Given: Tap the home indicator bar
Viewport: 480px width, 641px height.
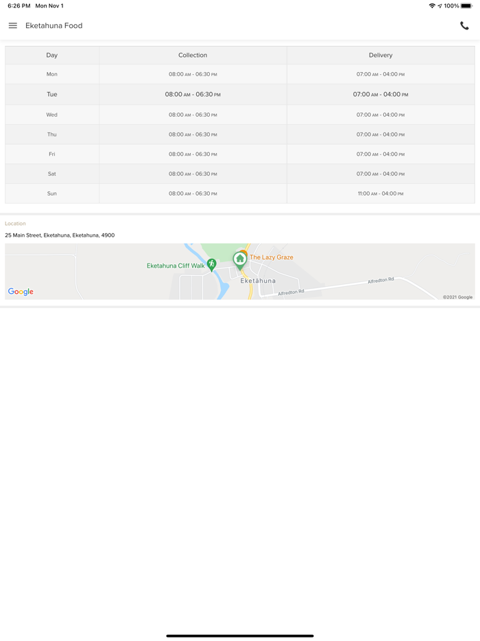Looking at the screenshot, I should [x=240, y=636].
